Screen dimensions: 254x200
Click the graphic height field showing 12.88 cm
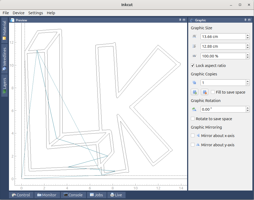tap(223, 46)
